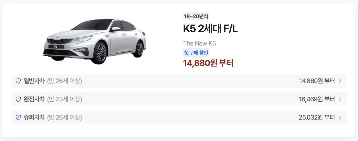Select the 일반자차 (만 26세 이상) option label
The width and height of the screenshot is (358, 141).
pos(53,81)
